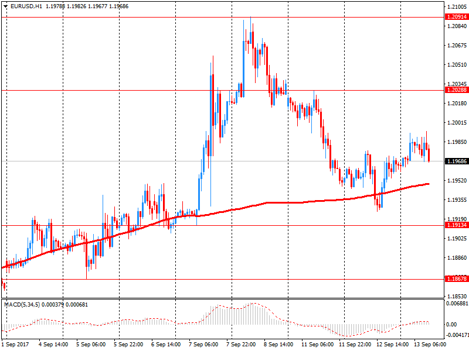Click the 11 Sep 06:00 time label
This screenshot has width=469, height=351.
click(317, 345)
